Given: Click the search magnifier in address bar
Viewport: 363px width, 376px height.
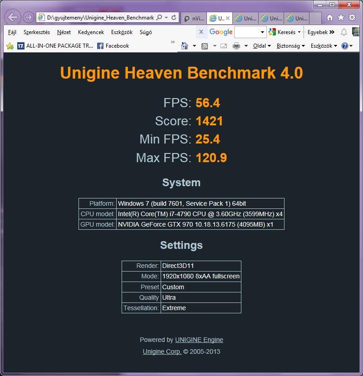Looking at the screenshot, I should click(x=159, y=18).
